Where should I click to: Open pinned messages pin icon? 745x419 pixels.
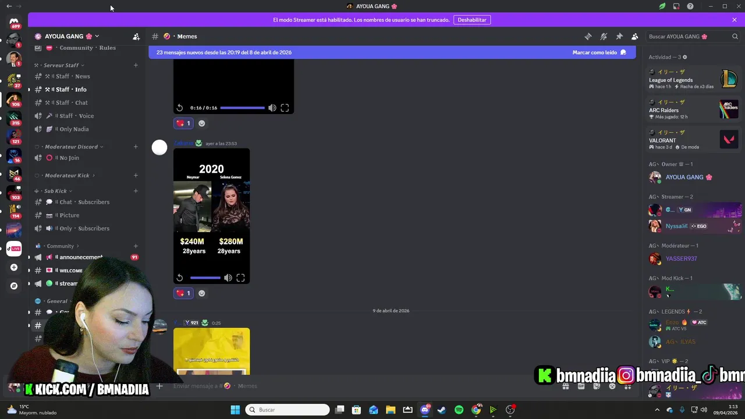[x=619, y=36]
